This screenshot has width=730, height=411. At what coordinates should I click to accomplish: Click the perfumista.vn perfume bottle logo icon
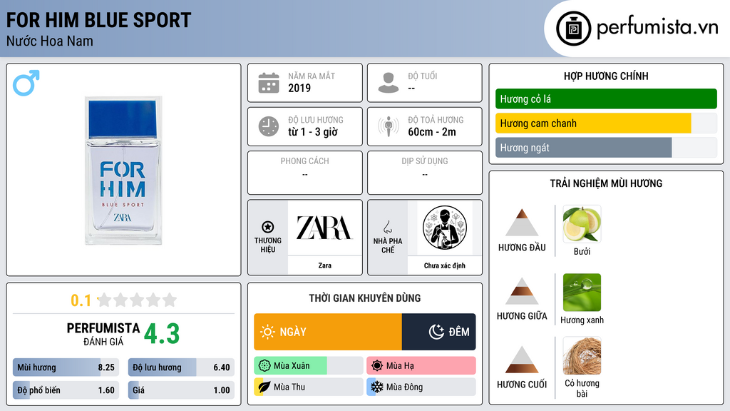[x=573, y=29]
